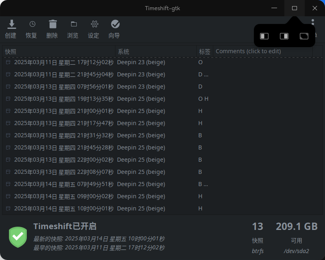The image size is (325, 260).
Task: Click snapshot icon of 22时08分07秒 row
Action: 8,172
